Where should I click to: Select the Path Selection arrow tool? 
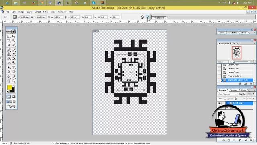(x=9, y=68)
